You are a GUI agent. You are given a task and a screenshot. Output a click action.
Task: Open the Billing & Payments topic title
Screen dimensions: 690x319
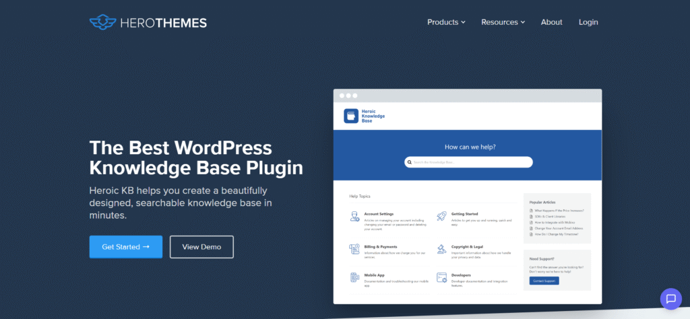(x=381, y=247)
